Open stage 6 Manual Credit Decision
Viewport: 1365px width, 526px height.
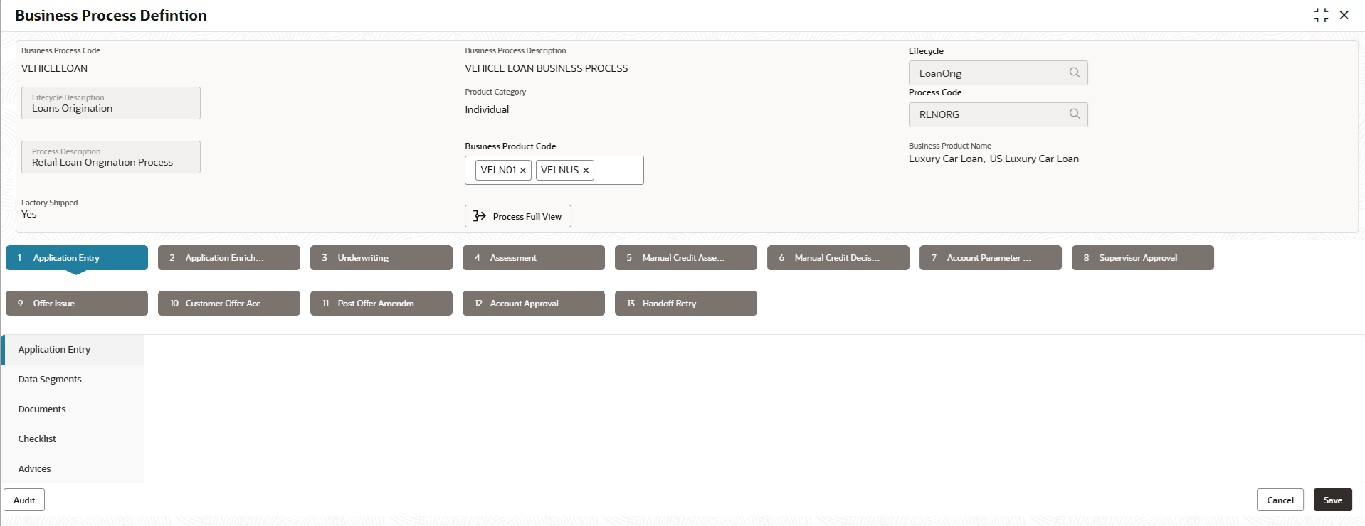tap(838, 258)
